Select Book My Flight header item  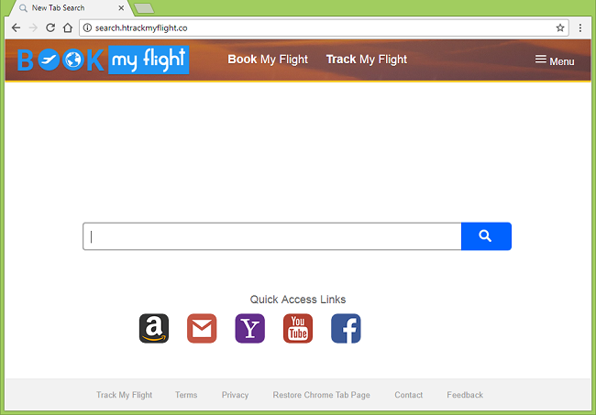(x=268, y=60)
